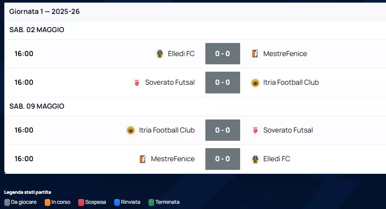Select the MestreFenice logo in the 09 Maggio match
This screenshot has height=209, width=386.
[x=142, y=159]
